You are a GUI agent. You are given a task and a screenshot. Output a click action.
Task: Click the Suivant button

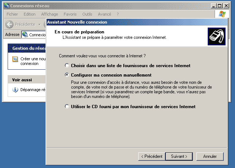[179, 156]
